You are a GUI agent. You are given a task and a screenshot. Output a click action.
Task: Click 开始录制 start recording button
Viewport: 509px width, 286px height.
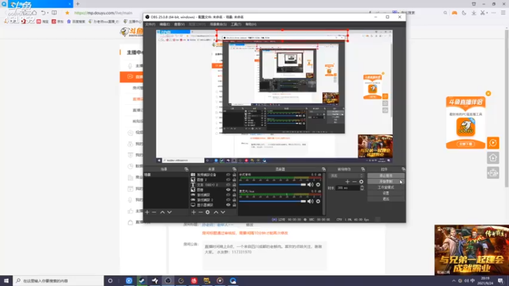click(386, 182)
